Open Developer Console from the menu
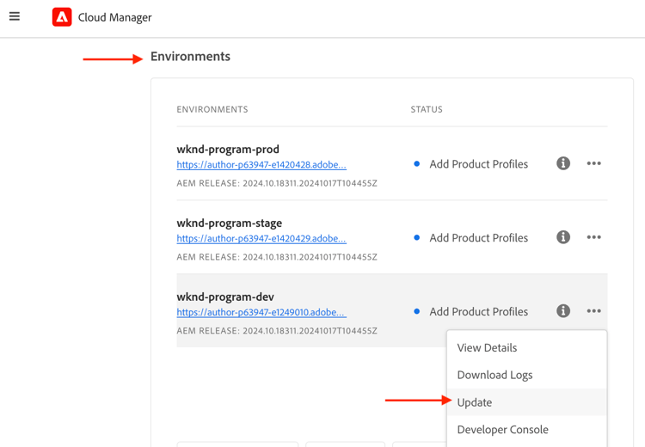The image size is (645, 447). (502, 430)
